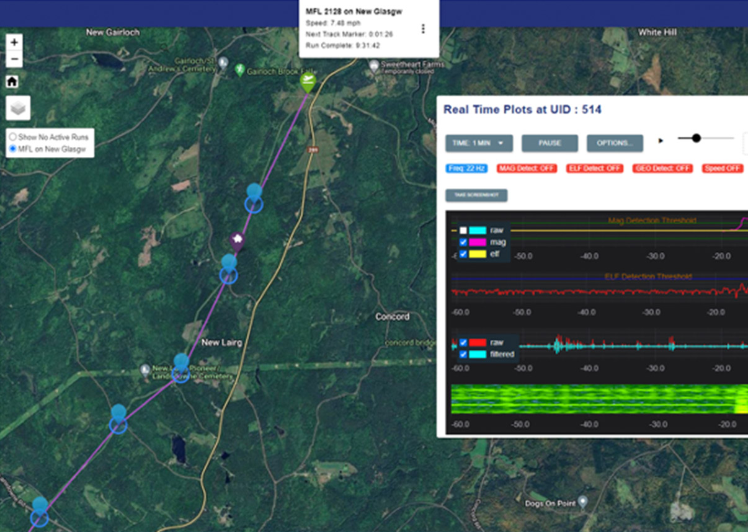The width and height of the screenshot is (748, 532).
Task: Uncheck filtered checkbox in lower legend
Action: (463, 354)
